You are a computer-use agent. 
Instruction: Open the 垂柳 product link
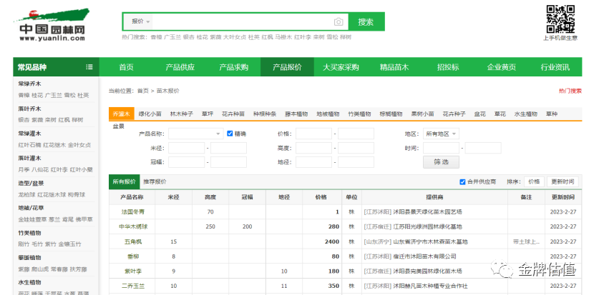133,256
